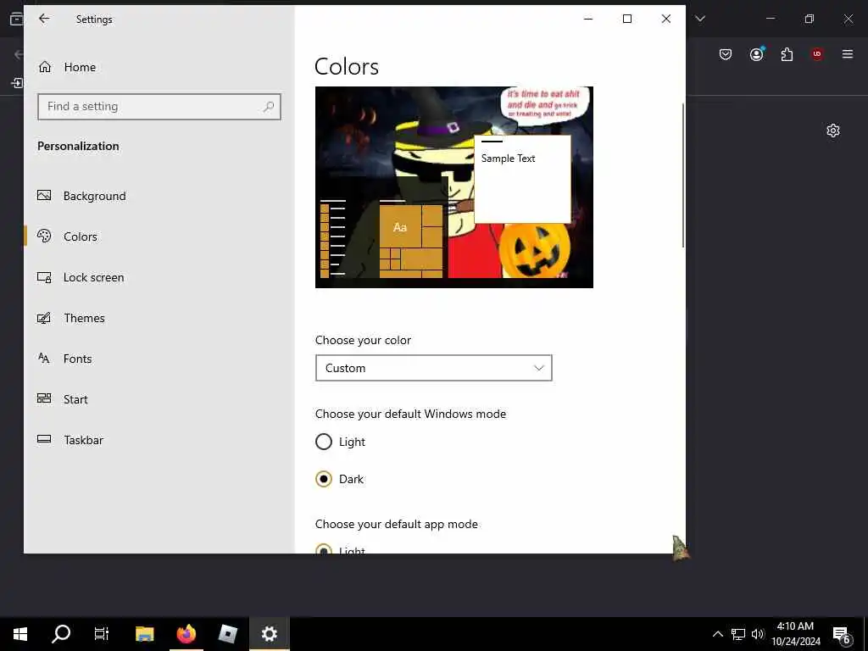
Task: Maximize the Settings window
Action: 627,19
